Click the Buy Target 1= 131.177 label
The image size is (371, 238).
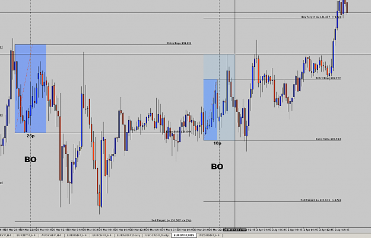pyautogui.click(x=321, y=17)
